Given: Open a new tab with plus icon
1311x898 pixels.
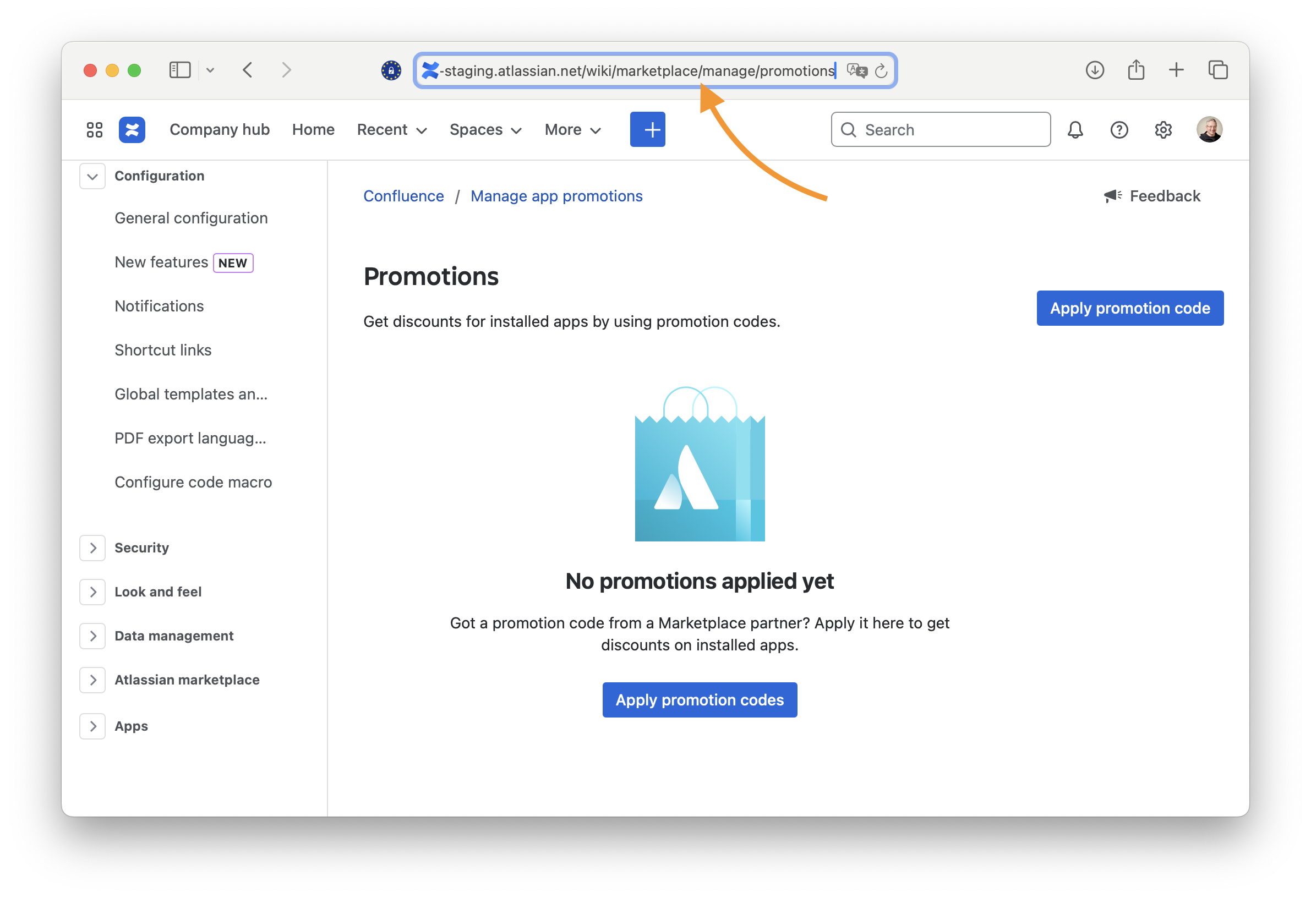Looking at the screenshot, I should click(1176, 70).
